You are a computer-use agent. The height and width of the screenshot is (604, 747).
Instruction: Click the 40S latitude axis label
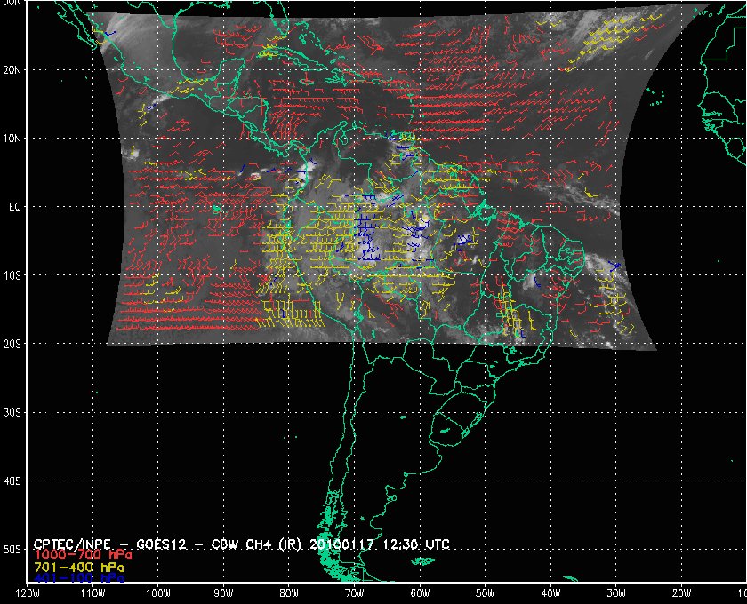[14, 481]
